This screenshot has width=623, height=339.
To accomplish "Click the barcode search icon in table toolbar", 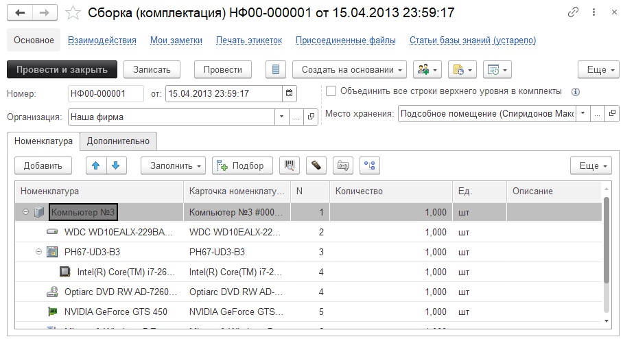I will (291, 165).
